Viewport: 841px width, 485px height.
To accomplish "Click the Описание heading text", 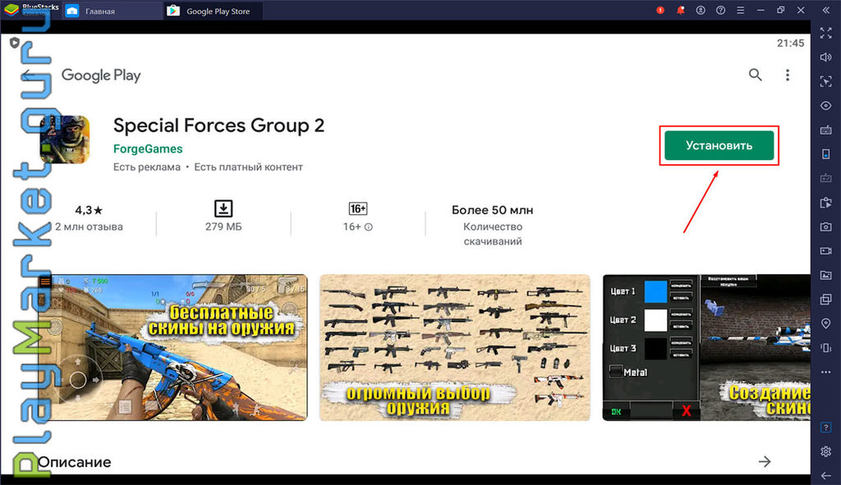I will (x=75, y=462).
